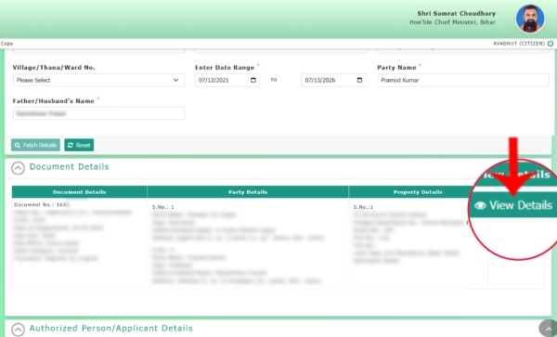
Task: Open the Village/Thana/Ward No. dropdown
Action: (98, 80)
